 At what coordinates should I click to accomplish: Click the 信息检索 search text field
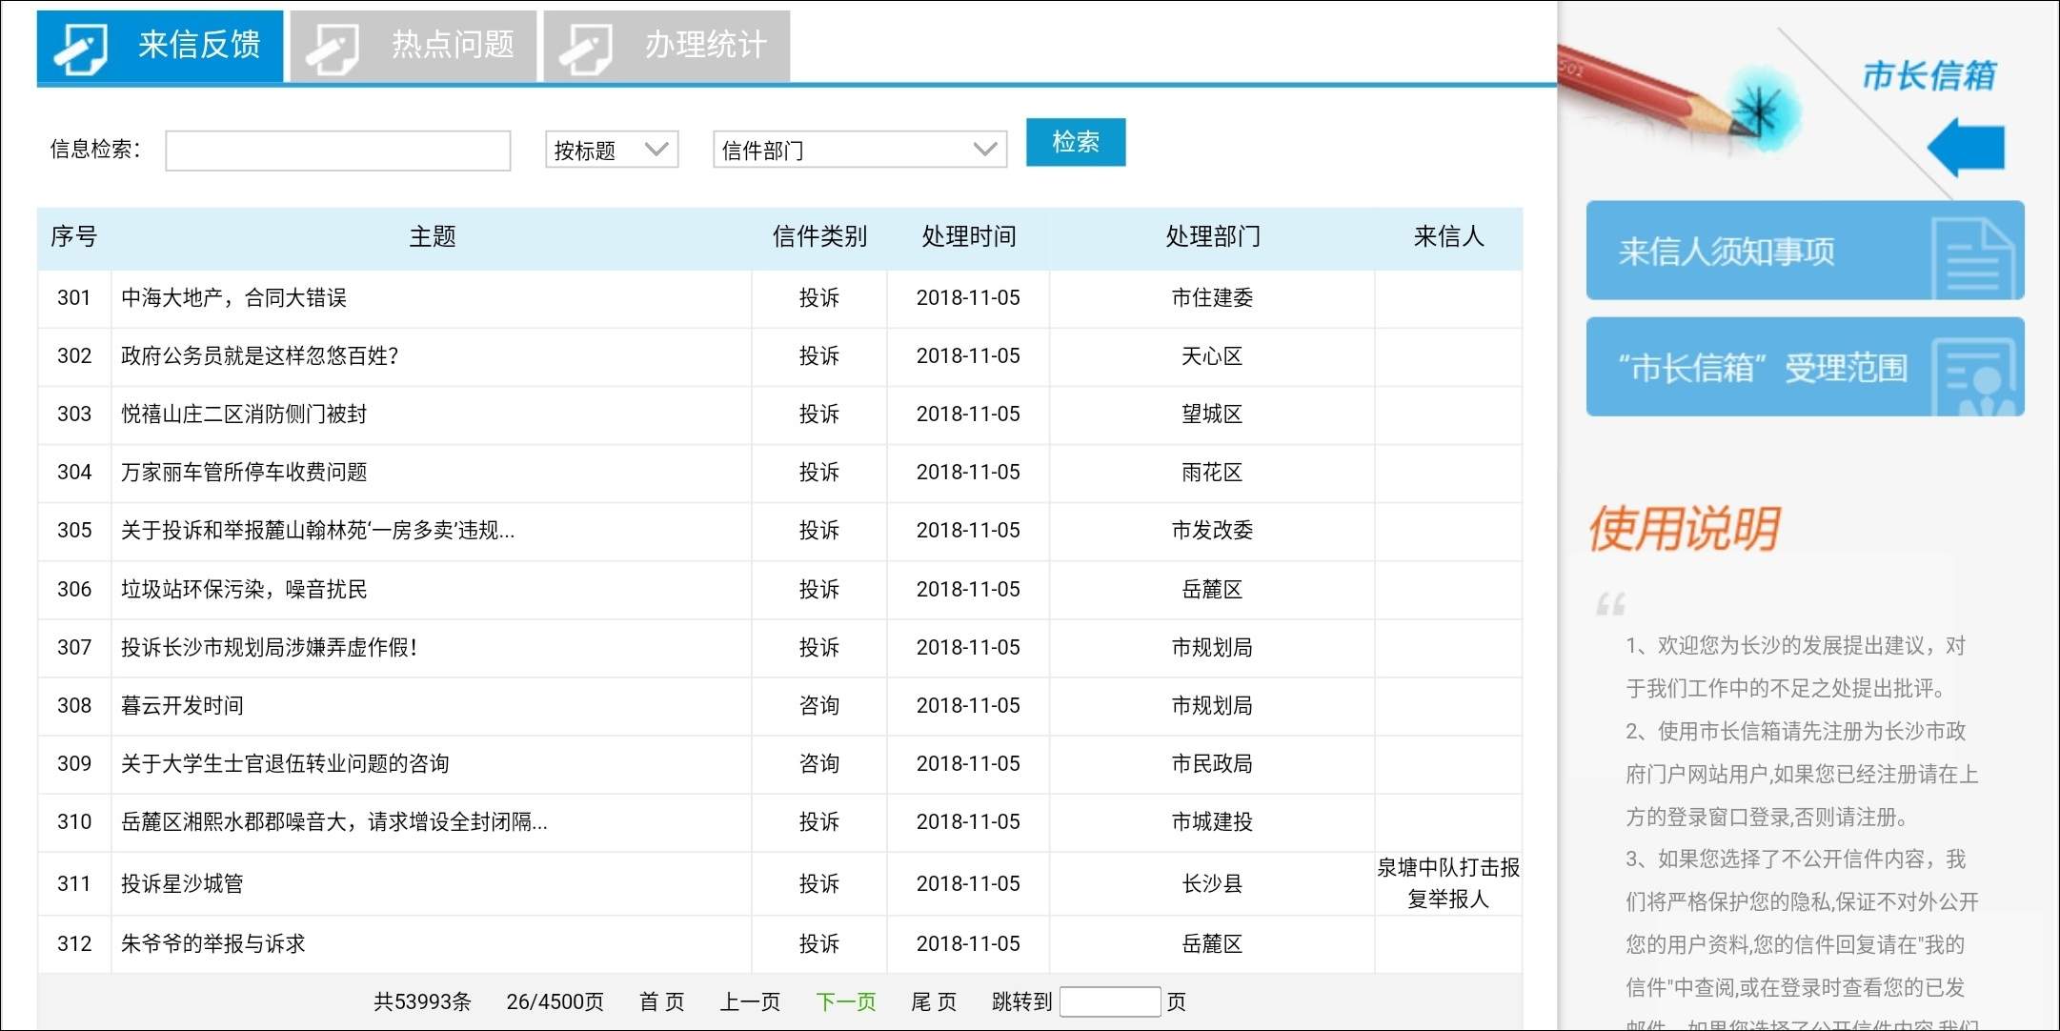[x=337, y=151]
